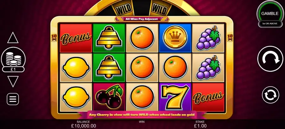Decrease stake with the down triangle
Viewport: 285px width, 129px height.
(13, 81)
